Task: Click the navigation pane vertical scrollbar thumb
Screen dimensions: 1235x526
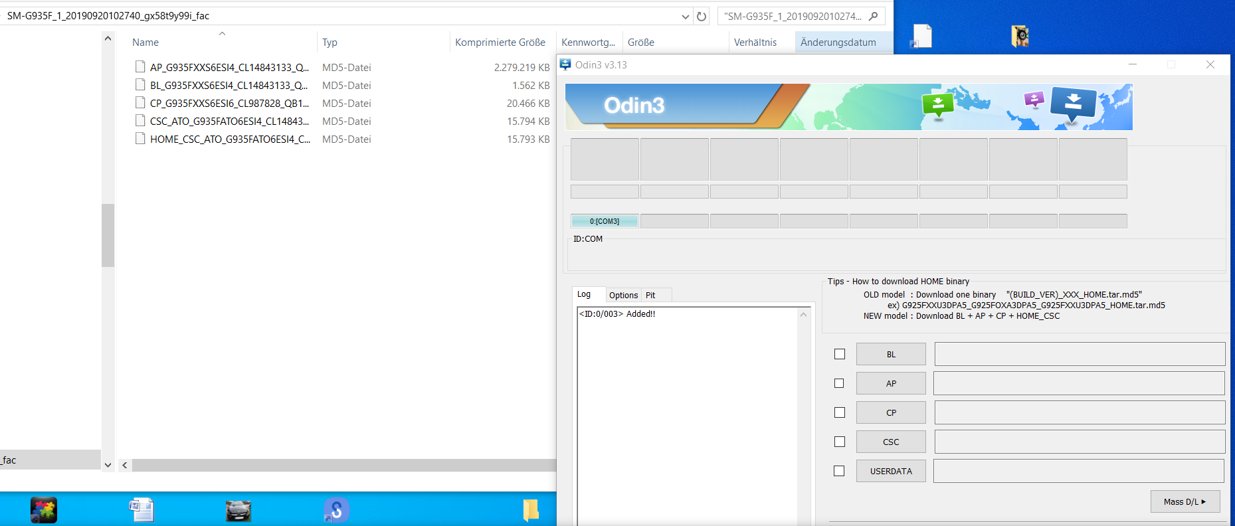Action: [108, 235]
